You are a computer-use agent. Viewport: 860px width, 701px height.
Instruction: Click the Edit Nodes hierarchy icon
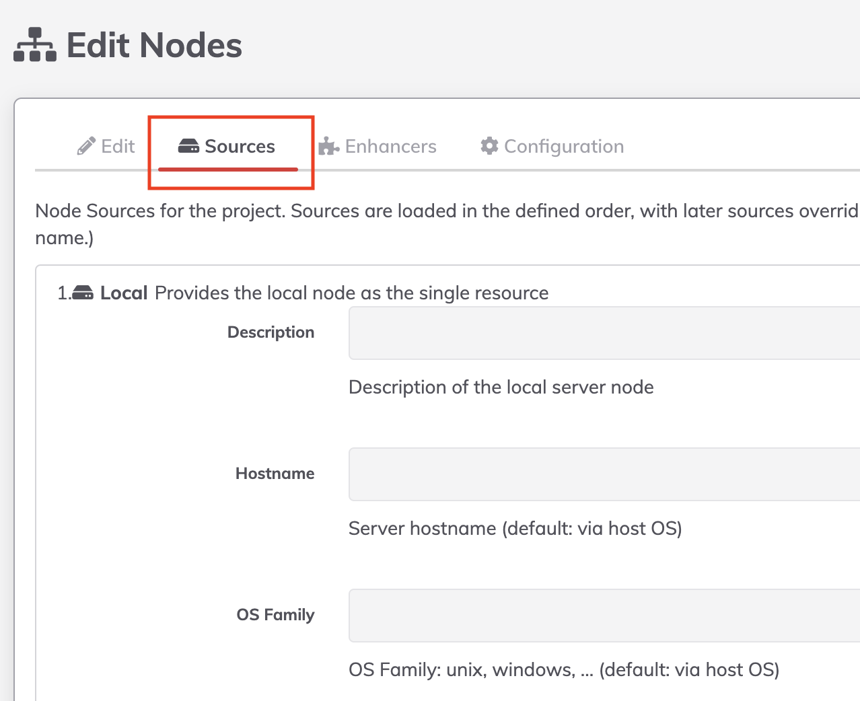point(35,45)
